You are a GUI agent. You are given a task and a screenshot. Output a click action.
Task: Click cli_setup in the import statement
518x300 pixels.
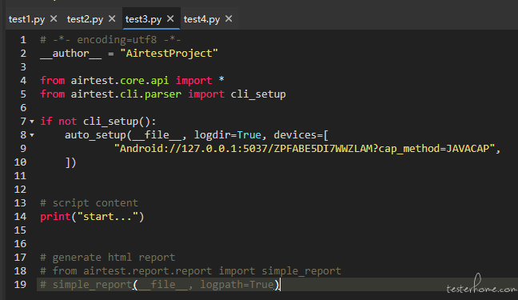258,94
